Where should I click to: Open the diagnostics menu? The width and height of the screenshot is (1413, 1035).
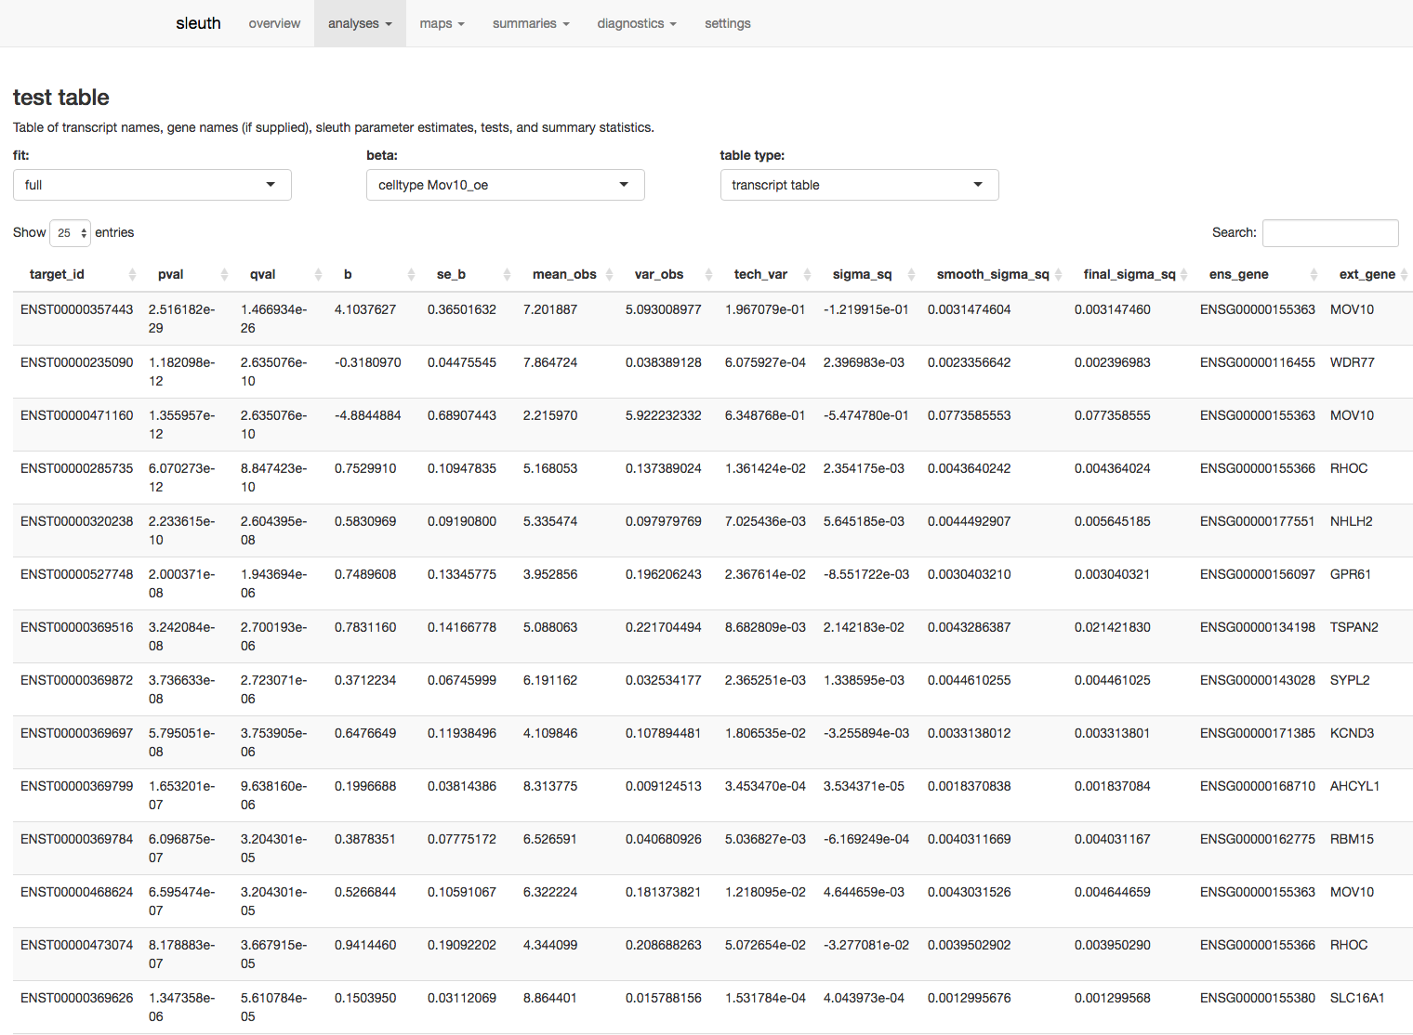(637, 23)
